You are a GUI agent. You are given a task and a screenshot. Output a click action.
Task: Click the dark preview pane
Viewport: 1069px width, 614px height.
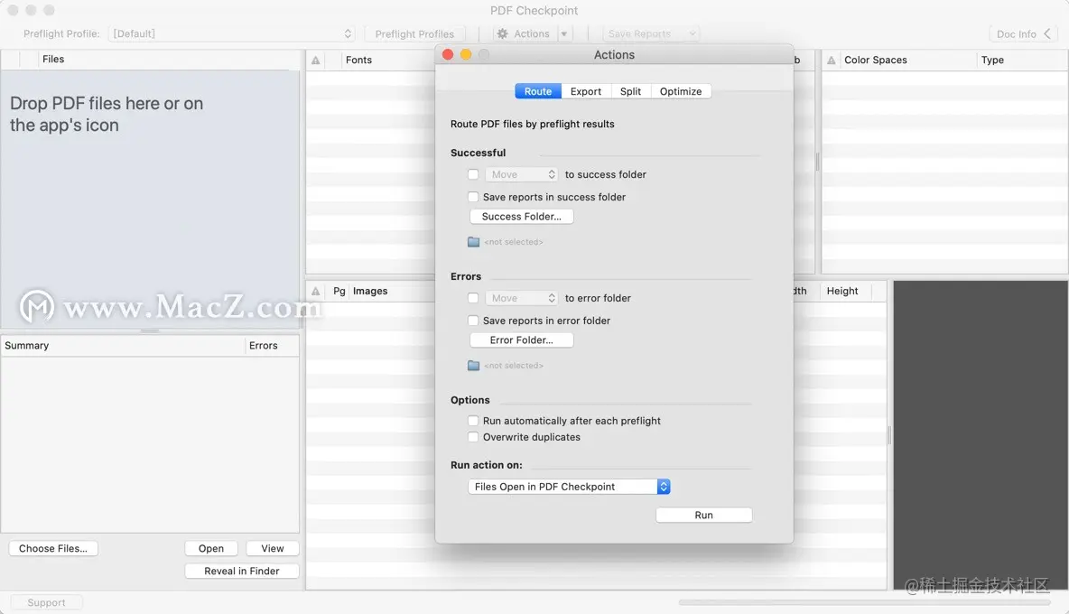tap(981, 435)
